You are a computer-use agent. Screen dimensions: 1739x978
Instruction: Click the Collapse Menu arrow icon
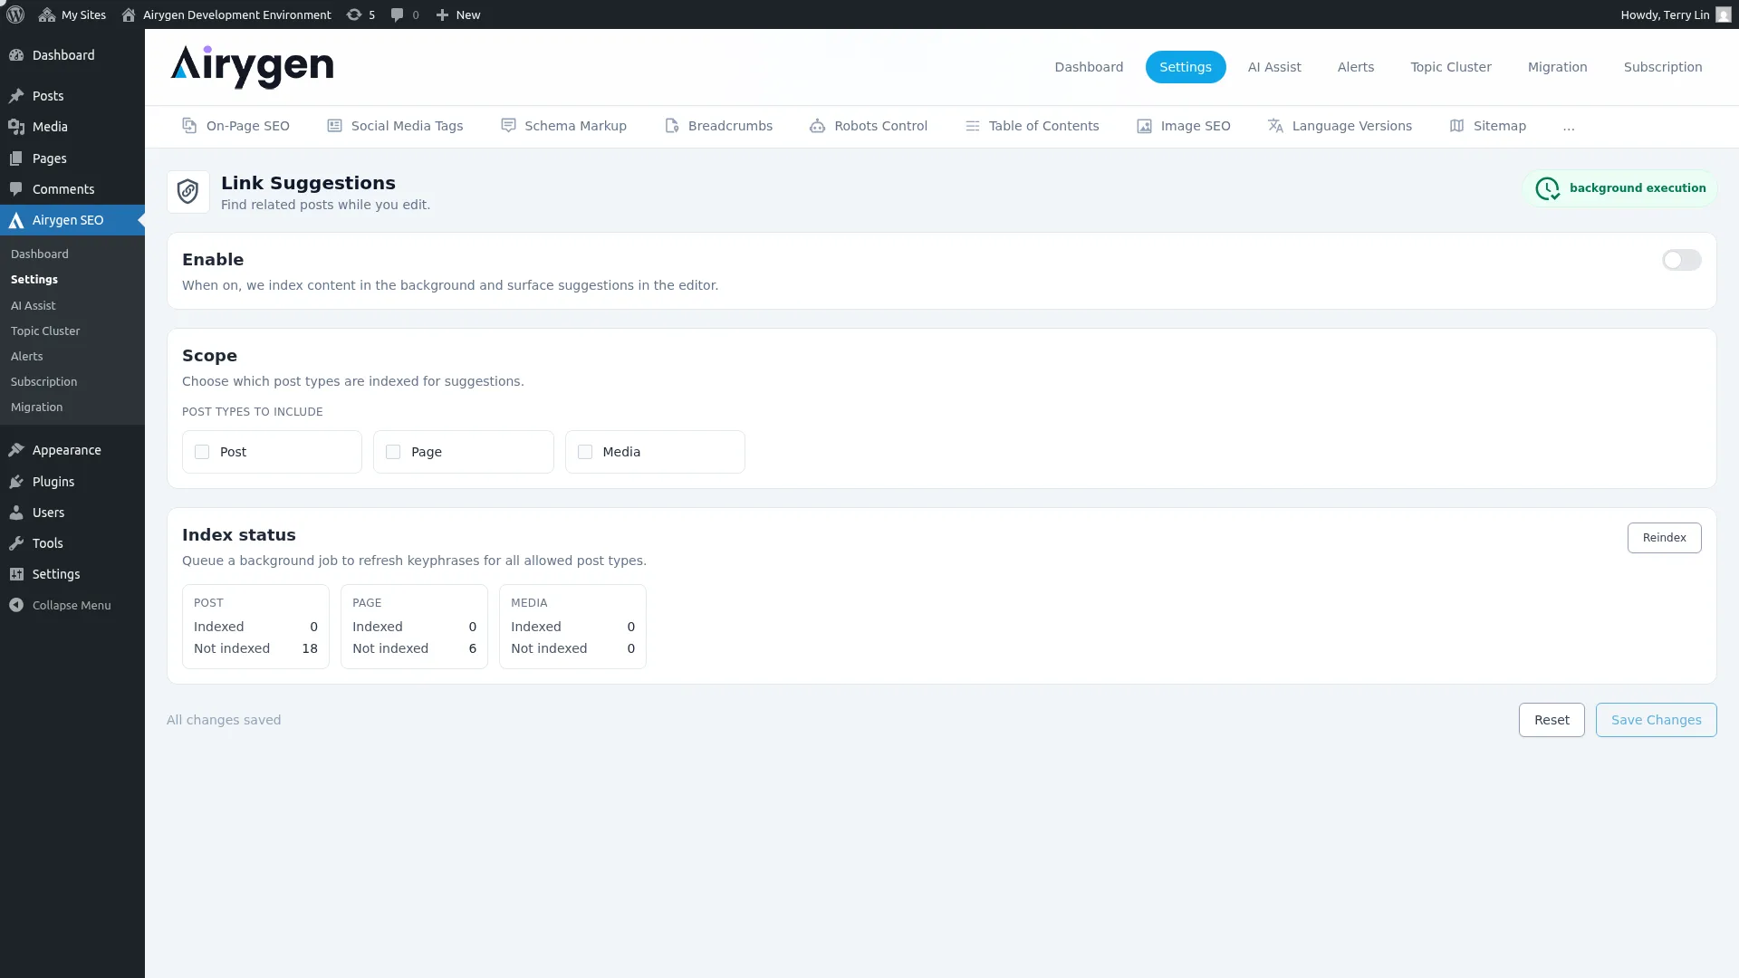[x=16, y=605]
